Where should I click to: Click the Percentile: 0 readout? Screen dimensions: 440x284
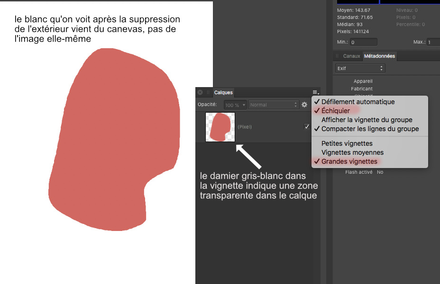point(411,24)
